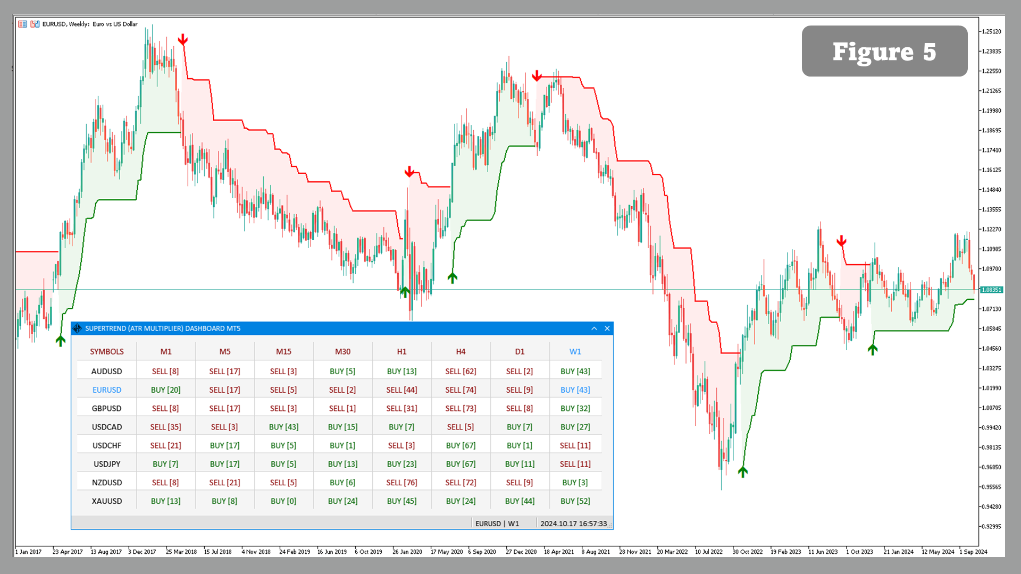1021x574 pixels.
Task: Click the first red sell arrow on chart
Action: point(183,40)
